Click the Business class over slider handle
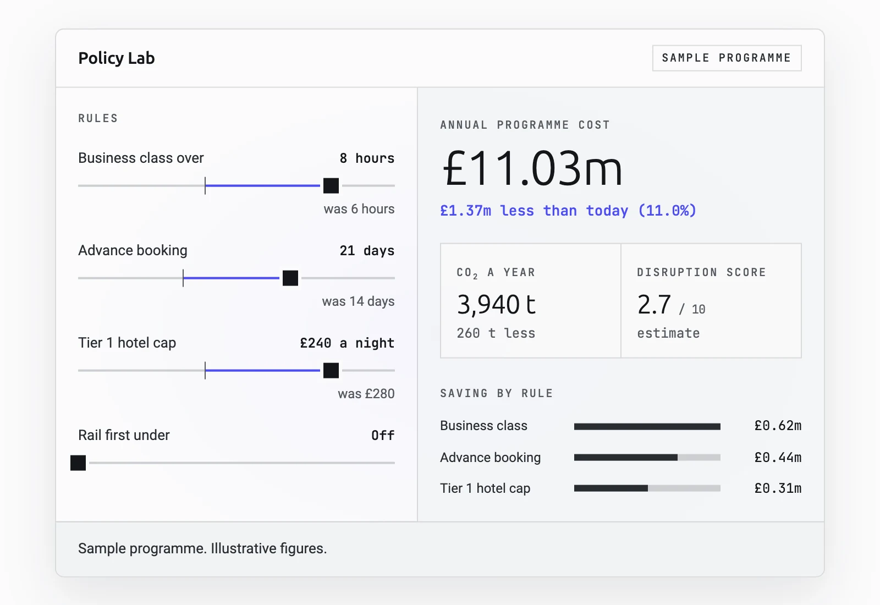This screenshot has width=880, height=605. [x=331, y=186]
